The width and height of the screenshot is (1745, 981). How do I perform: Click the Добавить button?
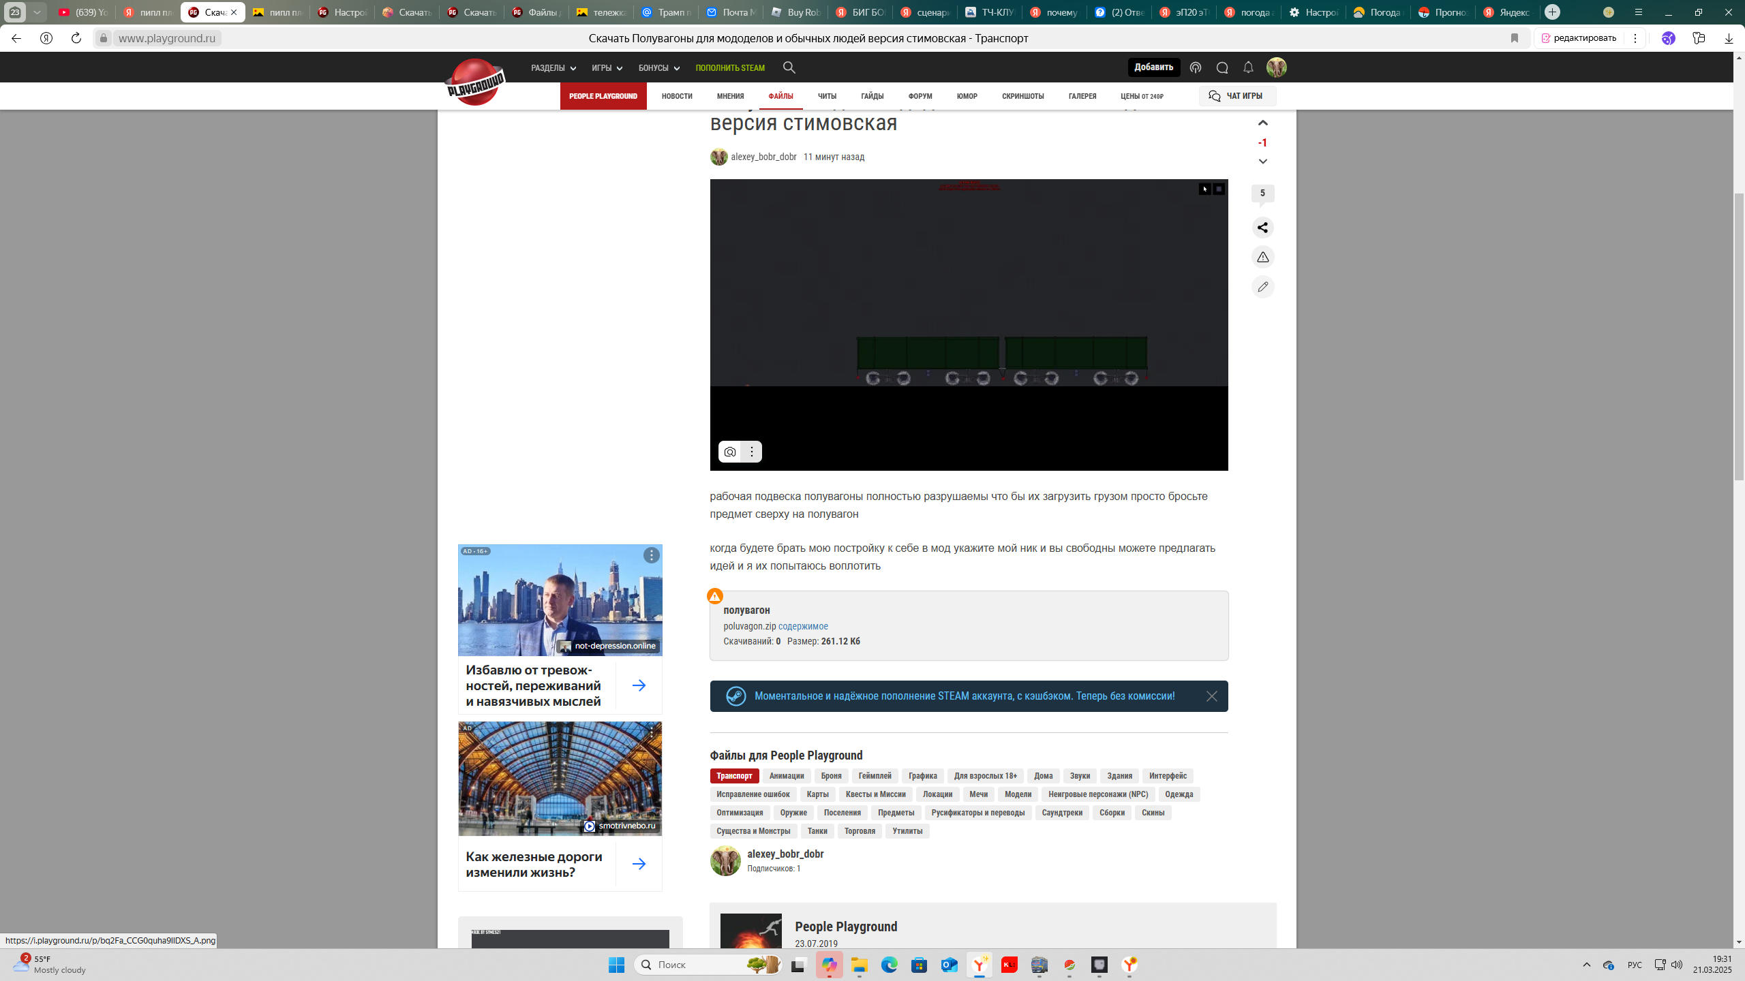tap(1153, 67)
